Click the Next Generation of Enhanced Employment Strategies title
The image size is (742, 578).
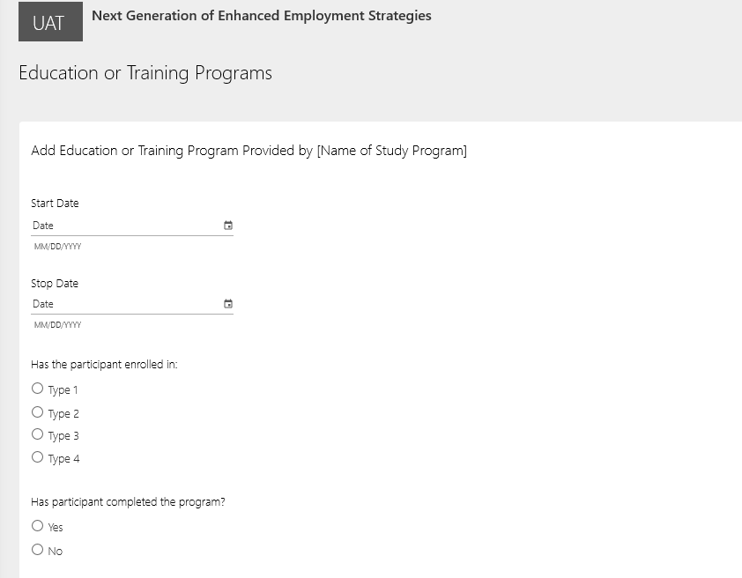click(262, 16)
